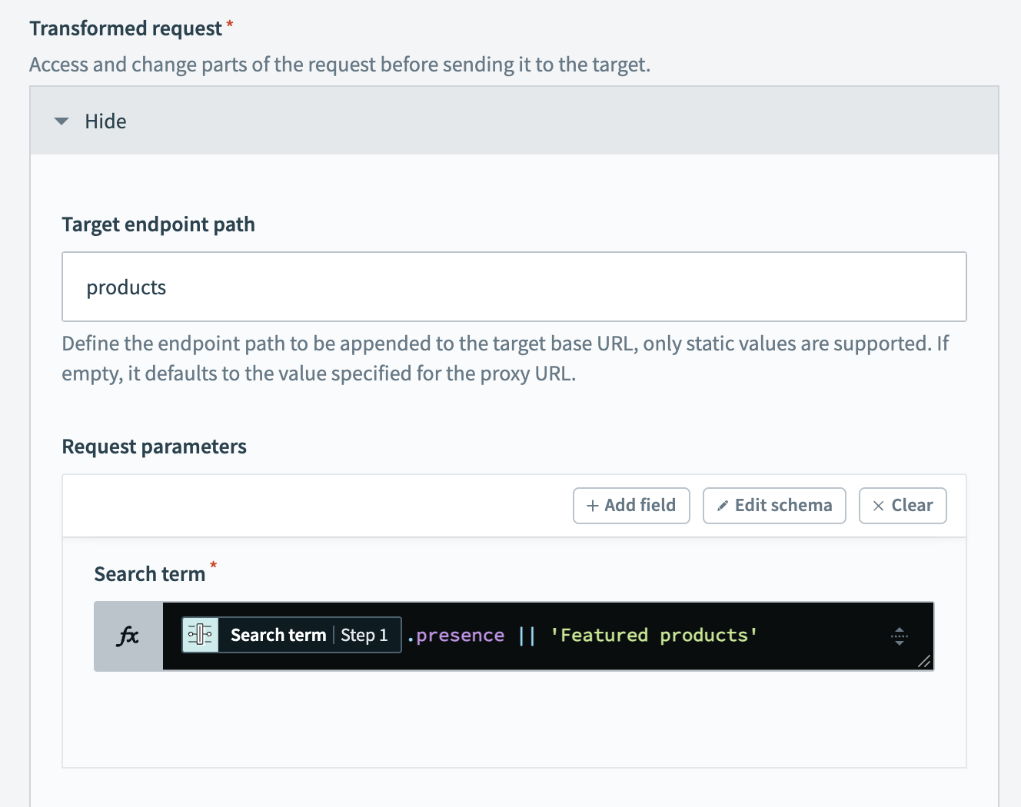This screenshot has width=1021, height=807.
Task: Collapse the Transformed request section triangle
Action: pyautogui.click(x=62, y=121)
